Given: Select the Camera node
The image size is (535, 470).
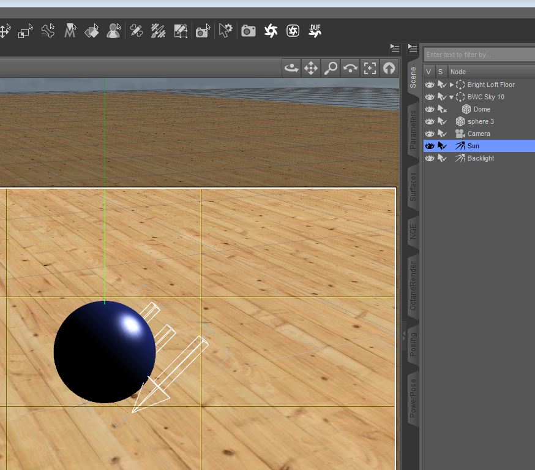Looking at the screenshot, I should click(479, 134).
